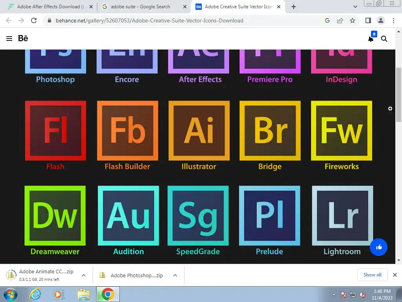This screenshot has width=402, height=302.
Task: Click Show all downloads
Action: [x=372, y=275]
